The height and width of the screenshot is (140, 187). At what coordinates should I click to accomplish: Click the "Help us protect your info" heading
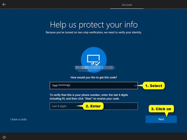pyautogui.click(x=93, y=25)
